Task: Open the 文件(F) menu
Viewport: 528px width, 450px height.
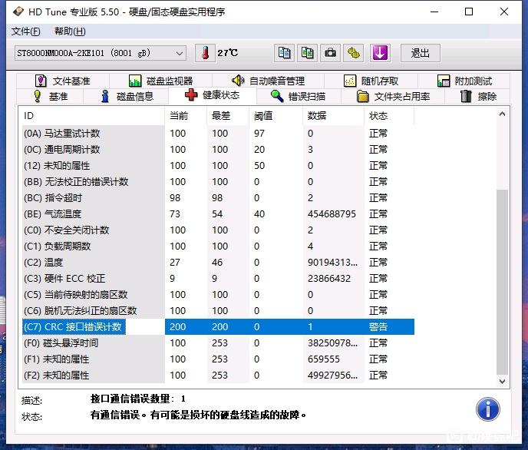Action: point(26,31)
